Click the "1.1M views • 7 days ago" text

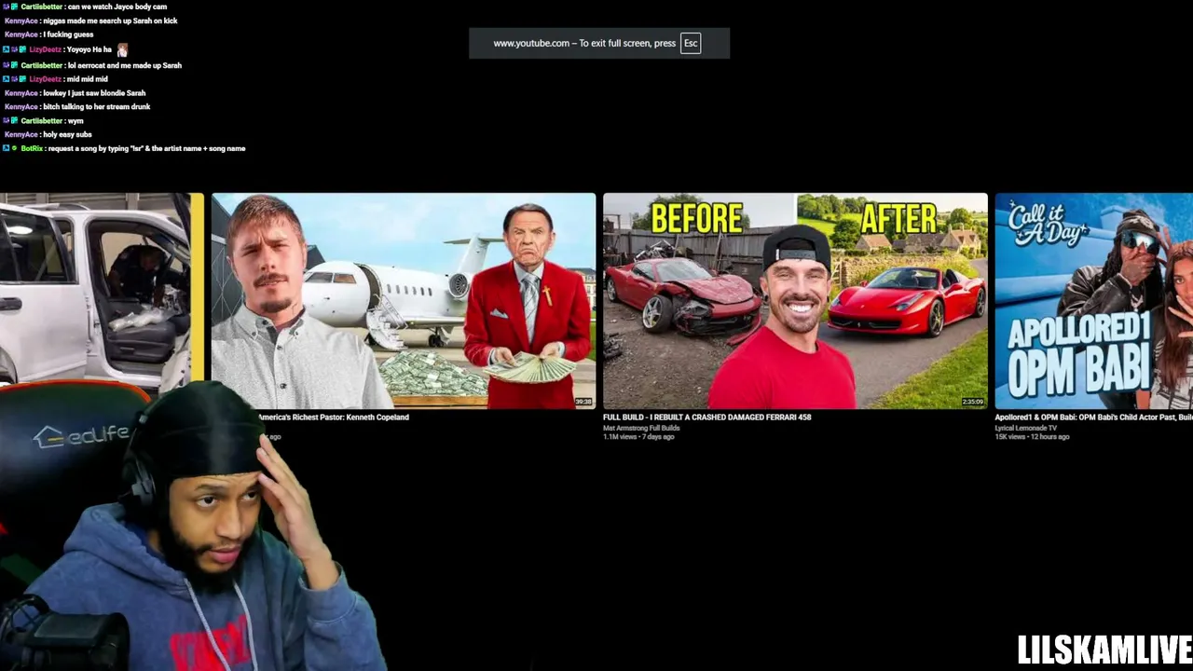pyautogui.click(x=638, y=437)
